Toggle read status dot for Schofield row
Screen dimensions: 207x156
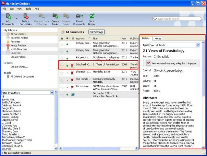click(x=67, y=66)
